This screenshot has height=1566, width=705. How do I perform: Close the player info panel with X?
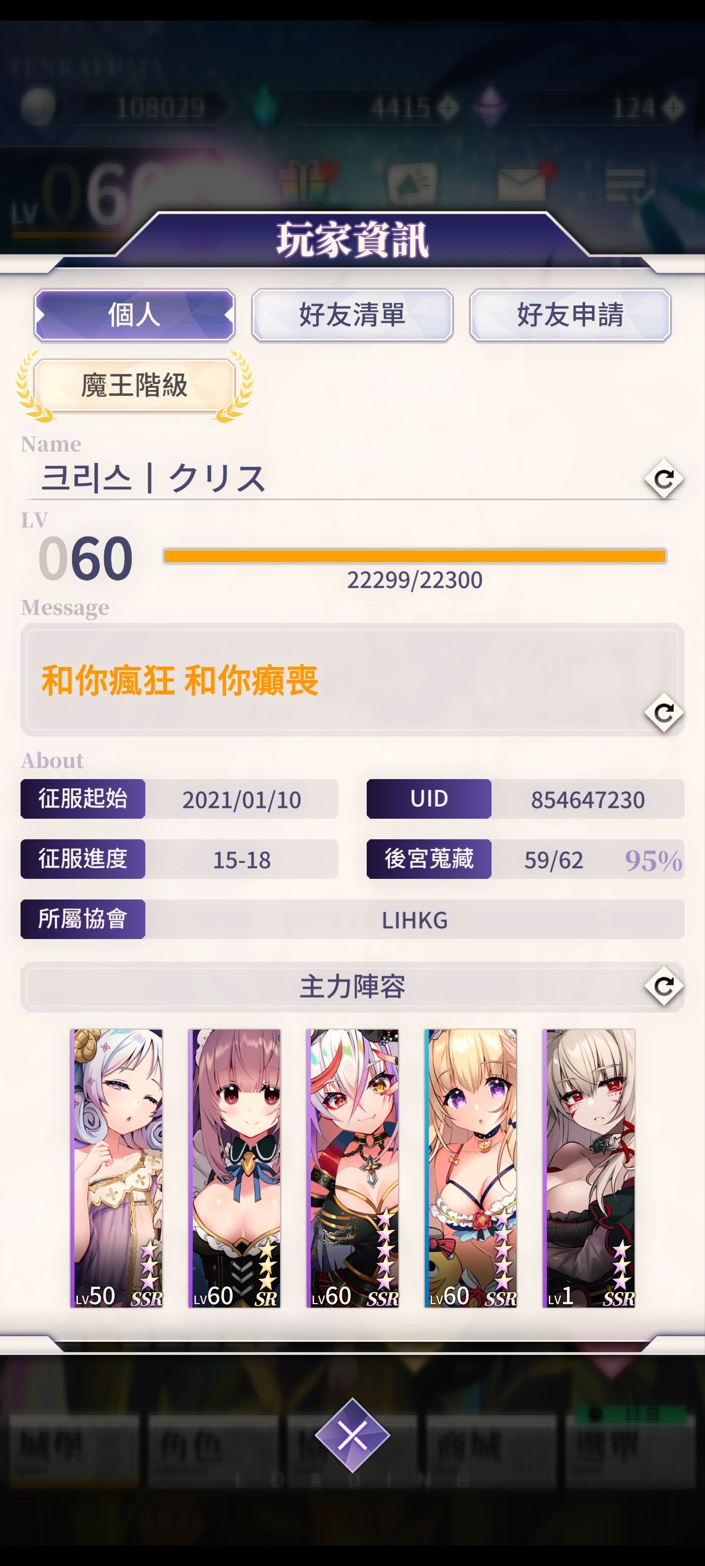tap(352, 1435)
